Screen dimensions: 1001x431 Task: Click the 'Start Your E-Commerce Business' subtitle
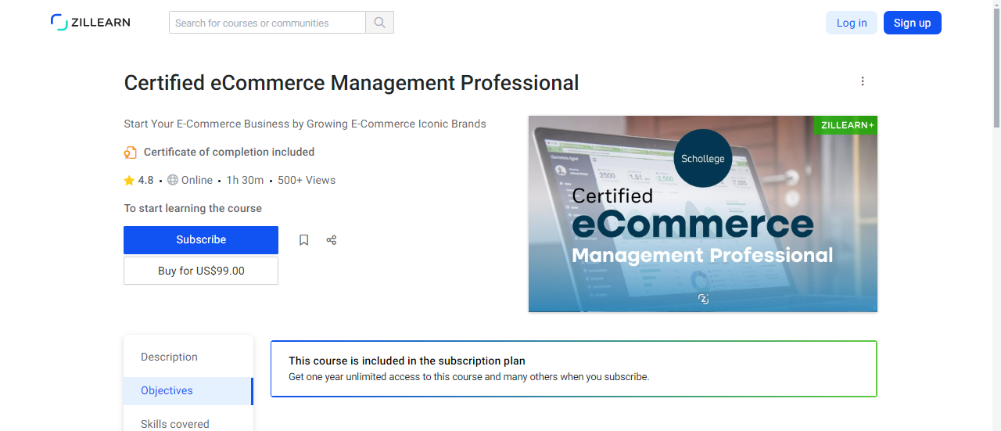coord(305,124)
